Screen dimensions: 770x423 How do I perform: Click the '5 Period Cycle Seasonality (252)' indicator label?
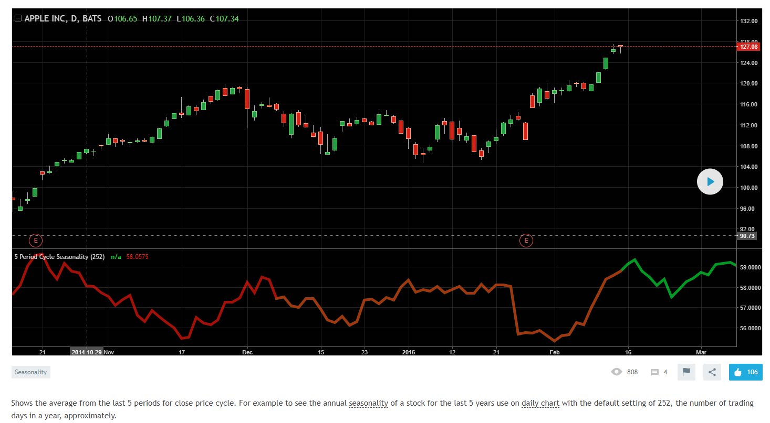[59, 257]
